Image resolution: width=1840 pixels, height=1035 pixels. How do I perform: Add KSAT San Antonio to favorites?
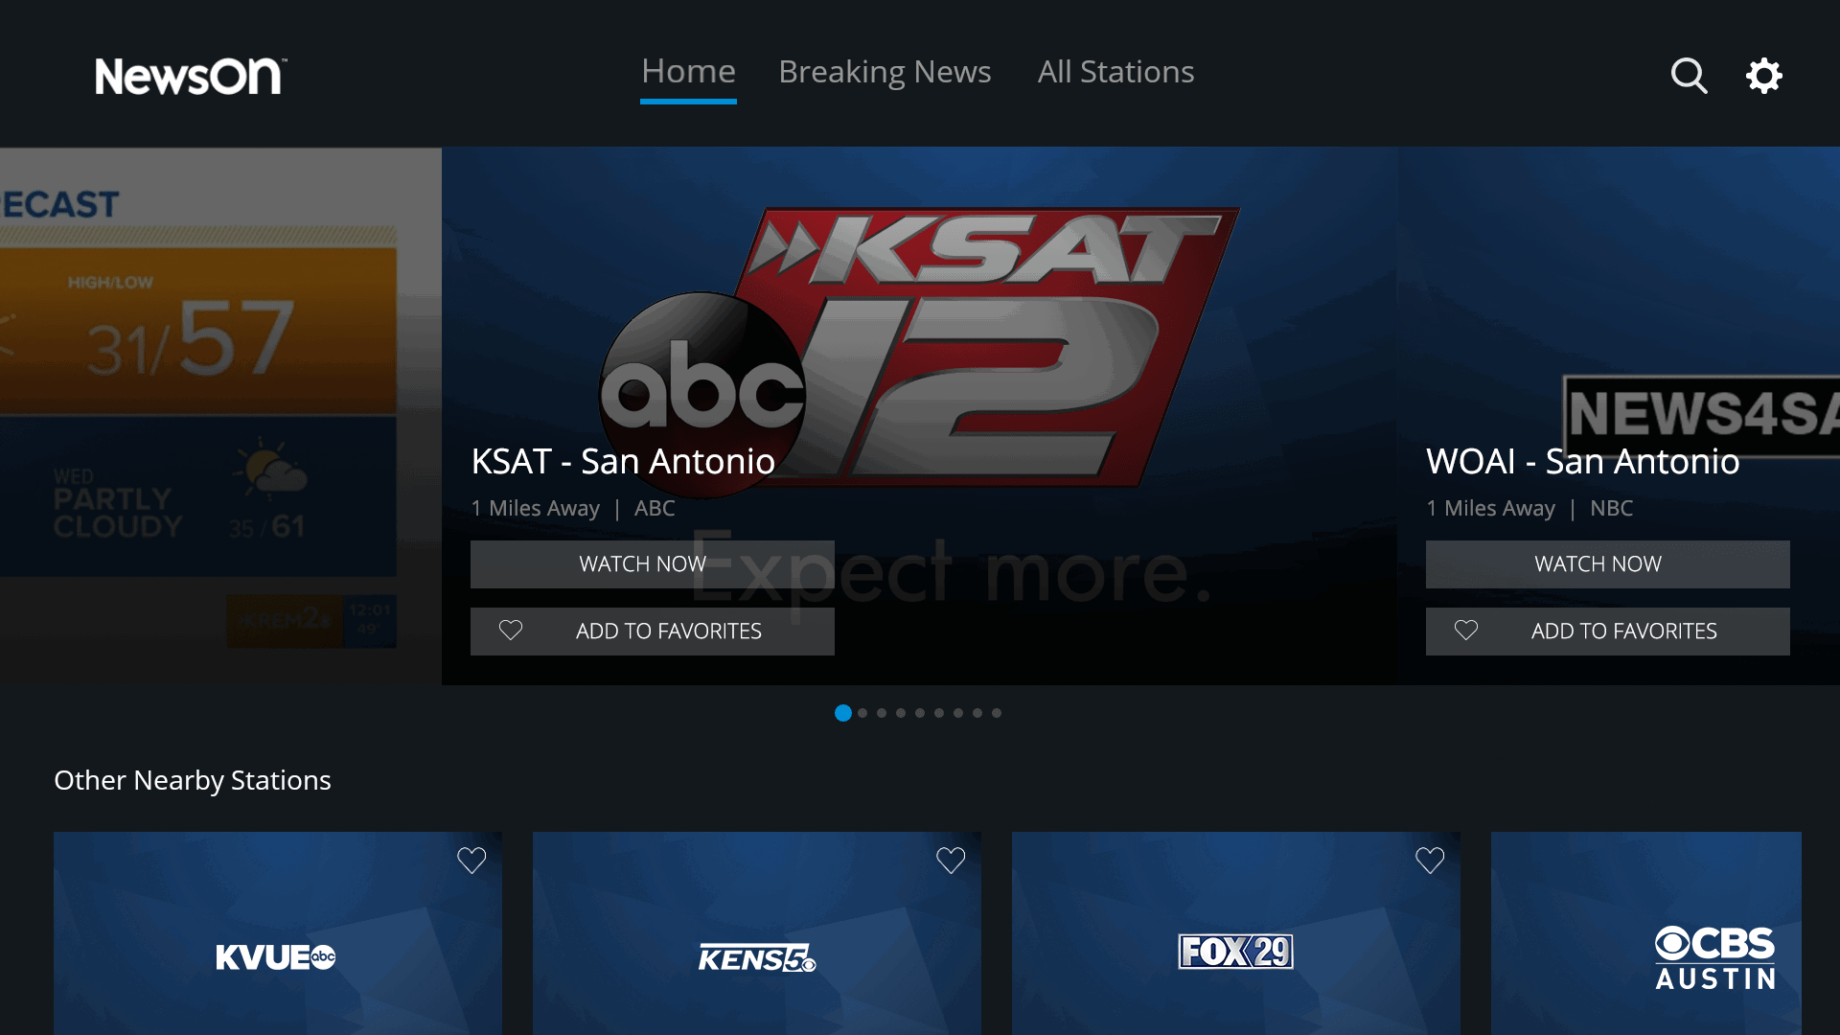point(652,631)
